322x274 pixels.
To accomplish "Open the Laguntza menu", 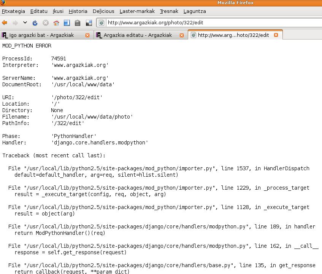I will (195, 11).
